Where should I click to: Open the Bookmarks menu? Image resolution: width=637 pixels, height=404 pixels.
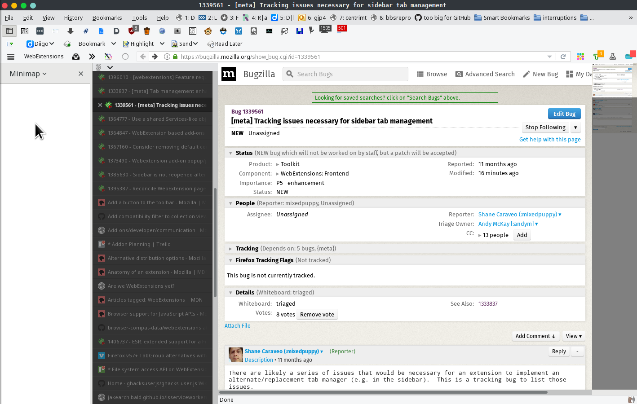pos(107,18)
